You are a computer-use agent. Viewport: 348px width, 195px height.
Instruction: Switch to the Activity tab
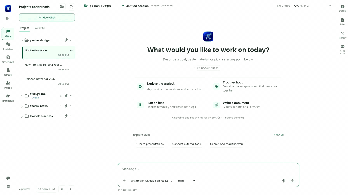coord(40,28)
